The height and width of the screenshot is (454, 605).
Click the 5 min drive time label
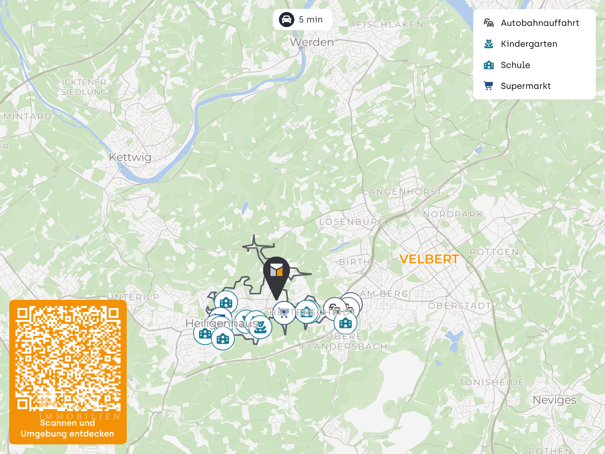pos(311,20)
